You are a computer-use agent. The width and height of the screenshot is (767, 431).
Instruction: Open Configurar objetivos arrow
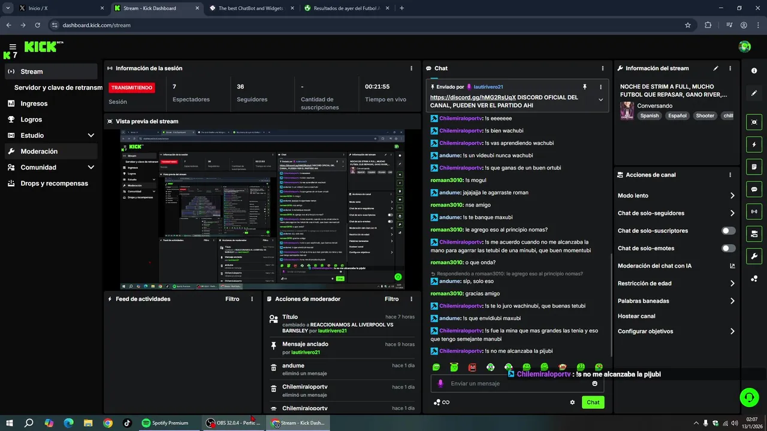[x=732, y=332]
